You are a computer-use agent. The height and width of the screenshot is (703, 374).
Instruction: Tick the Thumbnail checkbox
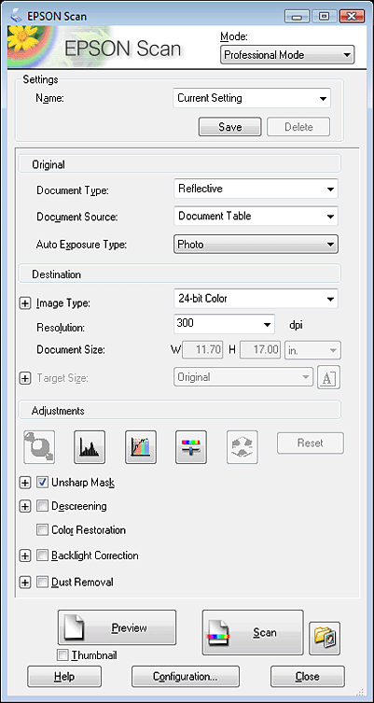(x=62, y=655)
